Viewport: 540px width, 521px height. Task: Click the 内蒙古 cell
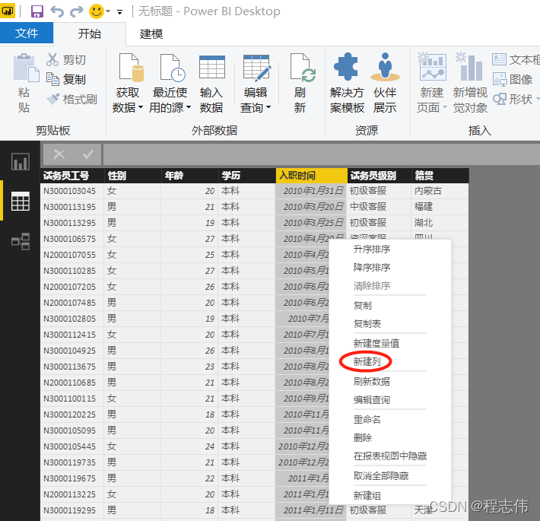[440, 191]
